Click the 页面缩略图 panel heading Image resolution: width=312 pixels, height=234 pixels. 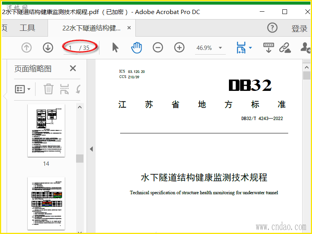[x=33, y=69]
